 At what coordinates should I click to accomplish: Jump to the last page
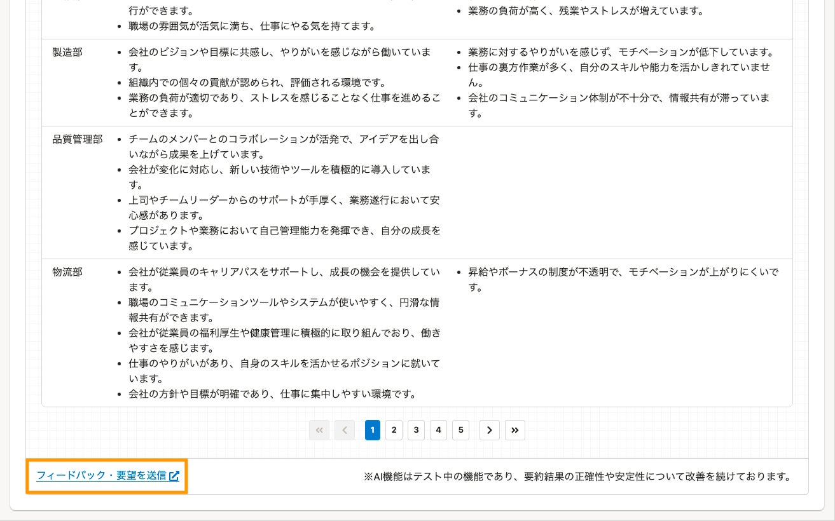(515, 430)
